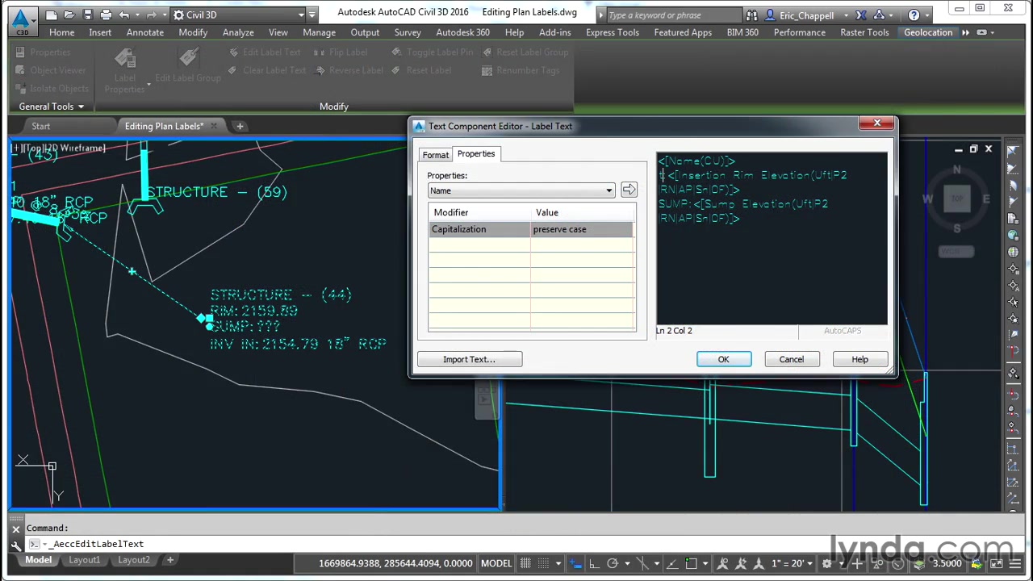The width and height of the screenshot is (1033, 581).
Task: Toggle dynamic input on the status bar
Action: click(573, 562)
